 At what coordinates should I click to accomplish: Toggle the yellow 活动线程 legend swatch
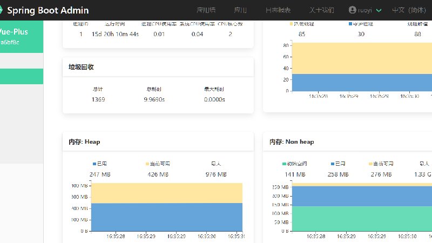[x=291, y=24]
